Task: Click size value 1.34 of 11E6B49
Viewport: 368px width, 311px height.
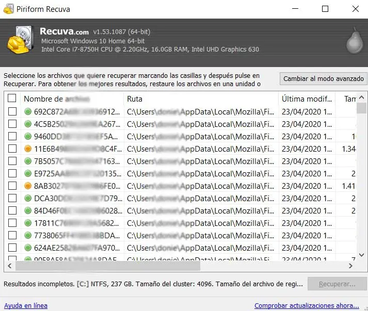Action: (x=349, y=149)
